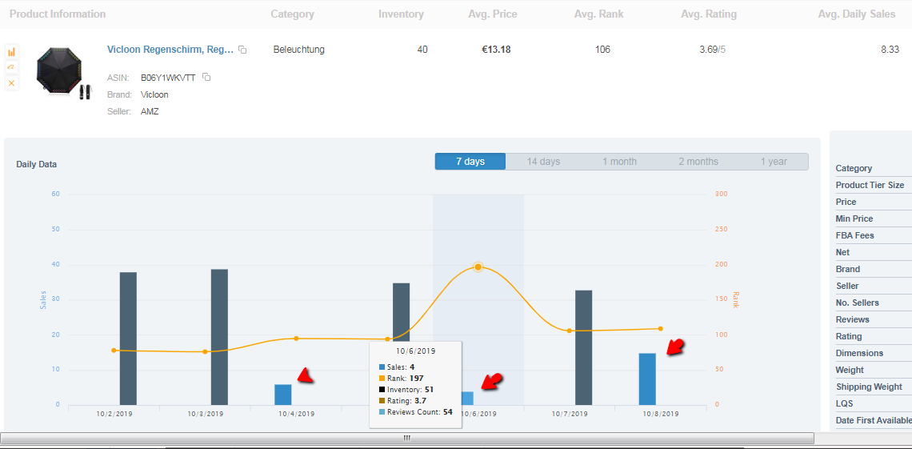Sort by Avg. Daily Sales header
Image resolution: width=912 pixels, height=449 pixels.
[x=857, y=14]
